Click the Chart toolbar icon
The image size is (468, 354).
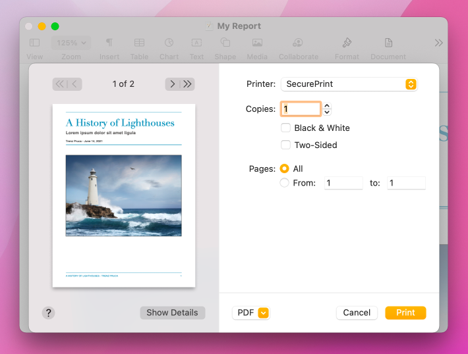pos(169,43)
